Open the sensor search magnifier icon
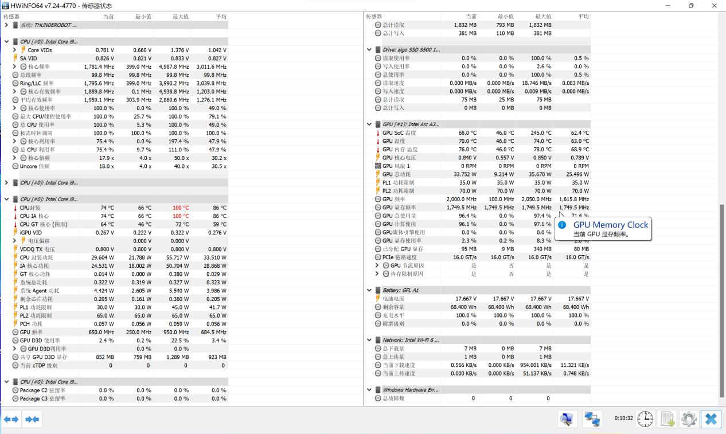The image size is (726, 434). tap(567, 419)
